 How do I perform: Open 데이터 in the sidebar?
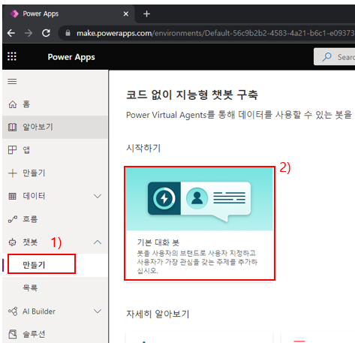[x=55, y=196]
